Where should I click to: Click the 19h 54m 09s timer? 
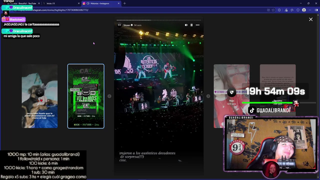click(275, 91)
